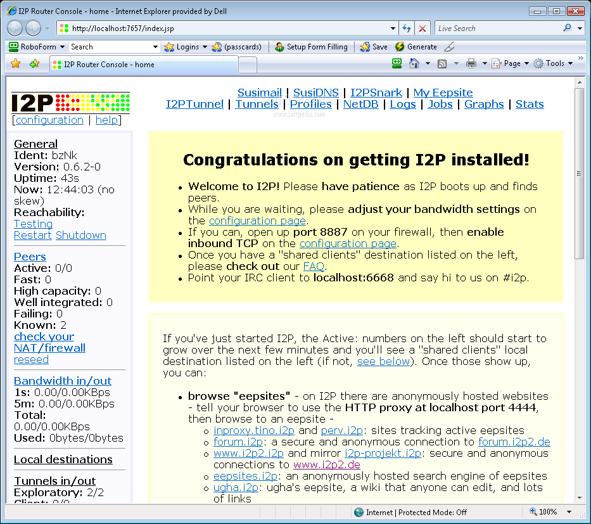Expand the address bar history dropdown
The image size is (591, 524).
[393, 29]
